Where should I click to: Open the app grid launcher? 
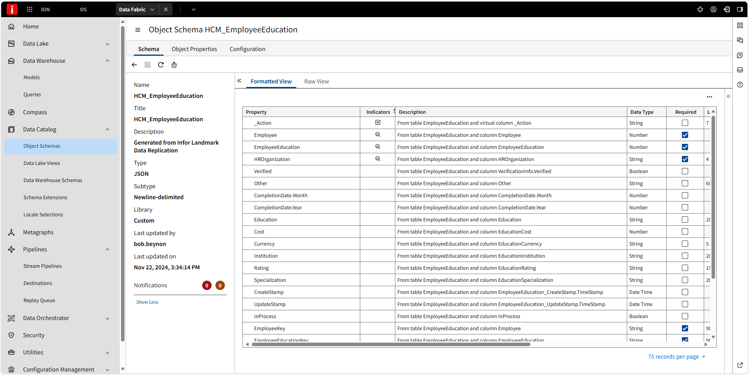tap(30, 9)
